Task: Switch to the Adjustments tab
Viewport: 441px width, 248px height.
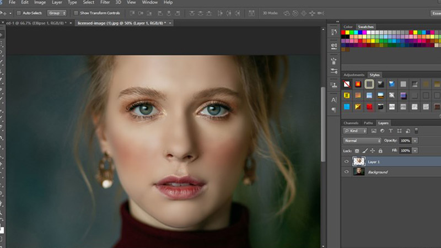Action: tap(353, 74)
